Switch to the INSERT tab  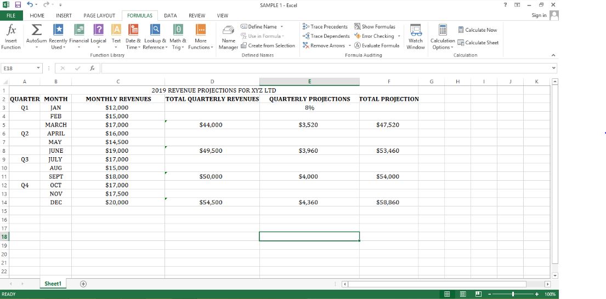[64, 15]
